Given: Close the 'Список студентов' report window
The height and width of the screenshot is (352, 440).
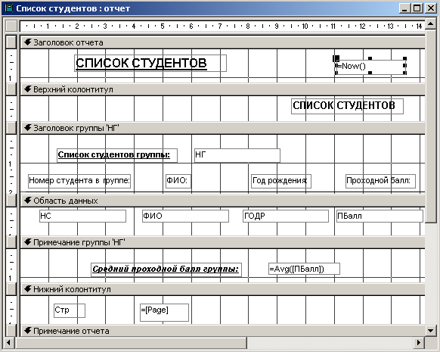Looking at the screenshot, I should (x=431, y=8).
